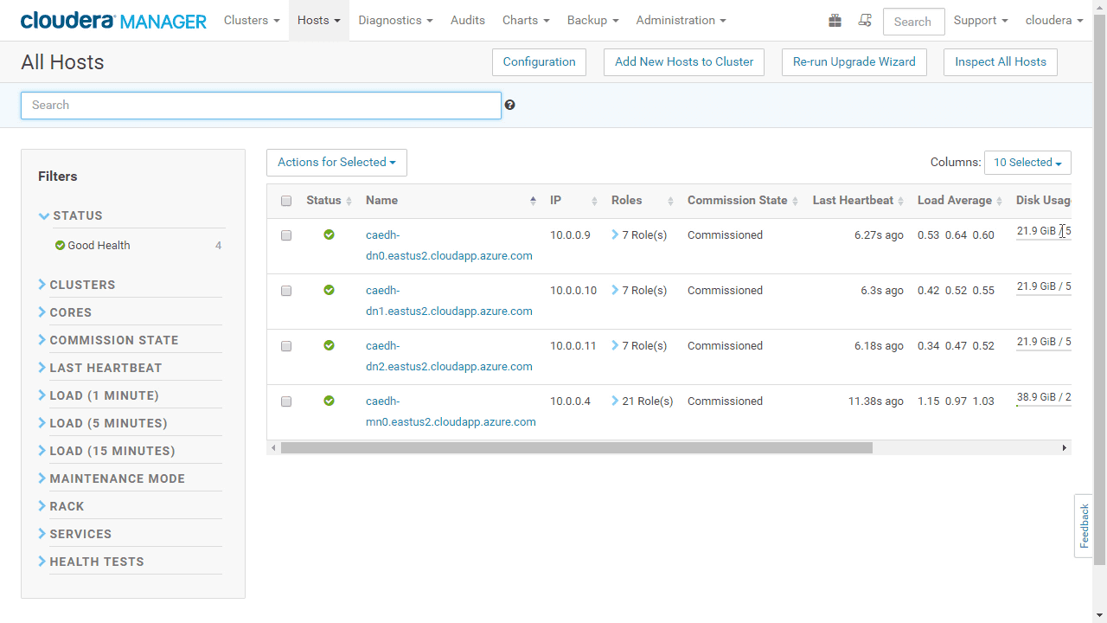The image size is (1107, 623).
Task: Open the Hosts menu
Action: click(319, 20)
